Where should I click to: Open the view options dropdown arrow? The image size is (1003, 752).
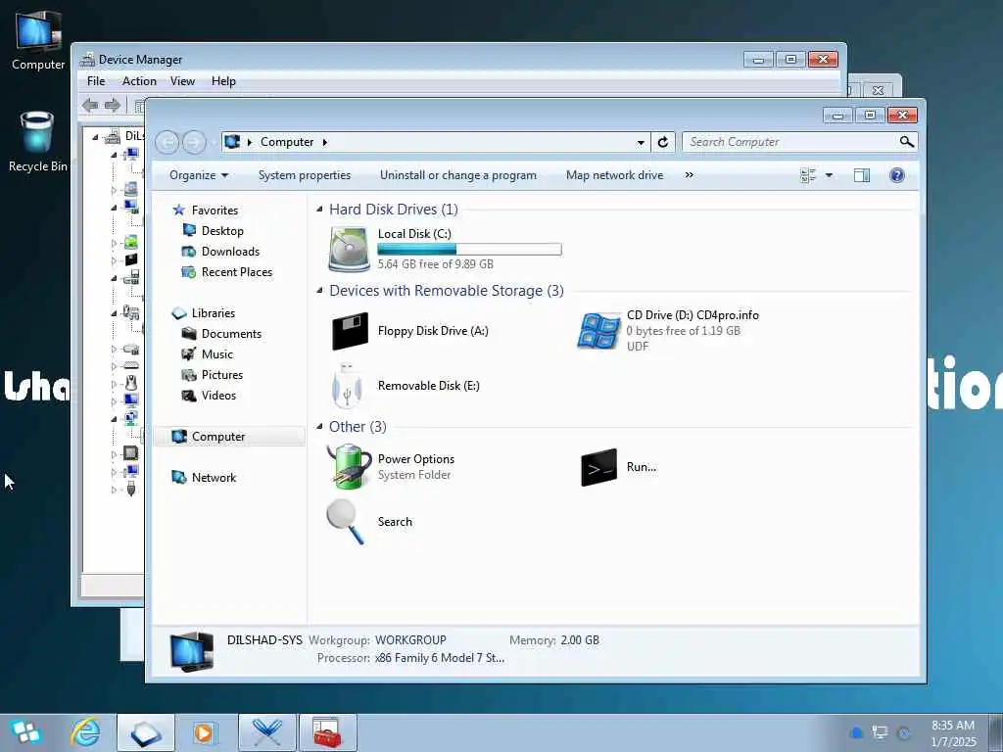[x=829, y=175]
